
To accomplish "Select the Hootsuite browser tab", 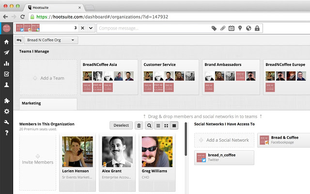I will 54,8.
